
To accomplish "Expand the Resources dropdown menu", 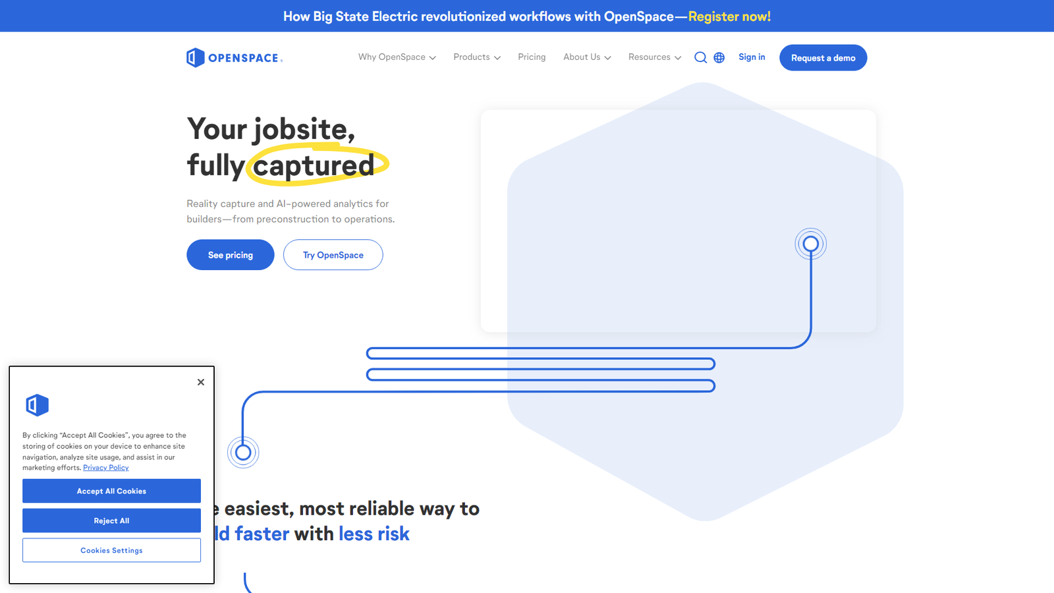I will coord(655,57).
